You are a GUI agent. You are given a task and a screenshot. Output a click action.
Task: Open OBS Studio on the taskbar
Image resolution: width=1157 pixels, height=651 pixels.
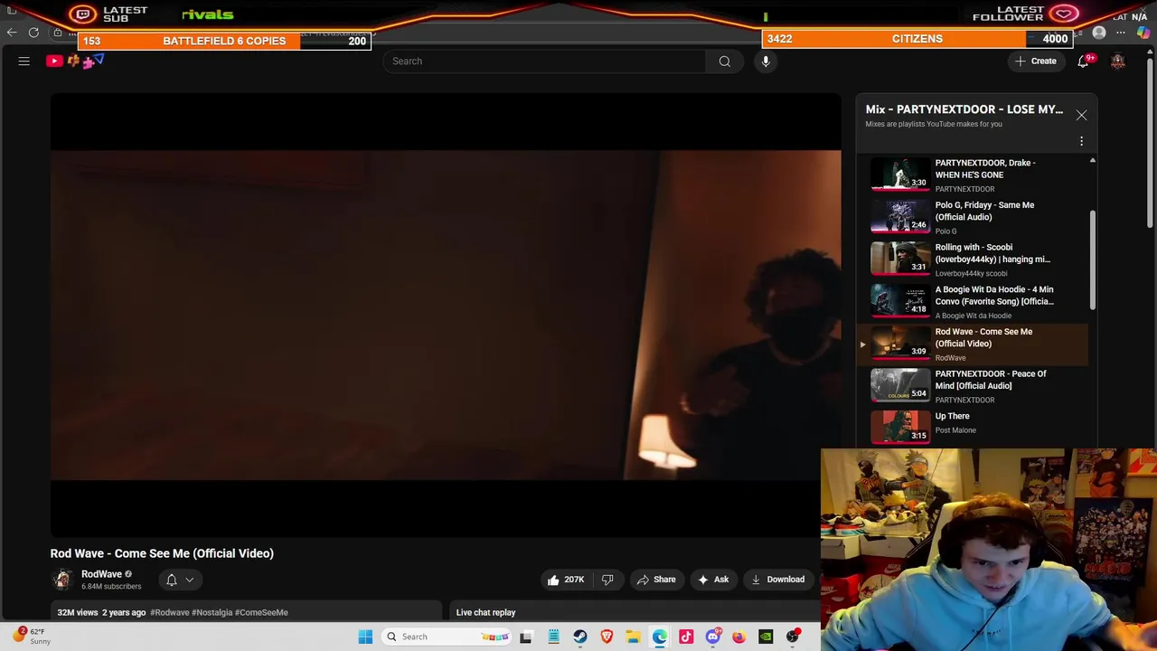coord(793,637)
